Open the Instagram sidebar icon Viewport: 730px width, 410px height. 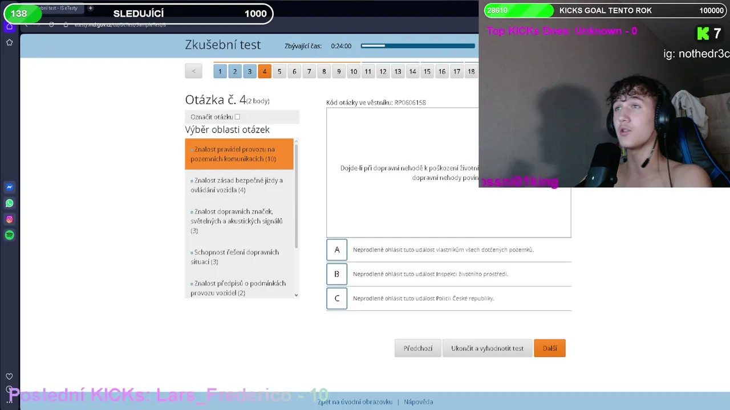tap(9, 219)
